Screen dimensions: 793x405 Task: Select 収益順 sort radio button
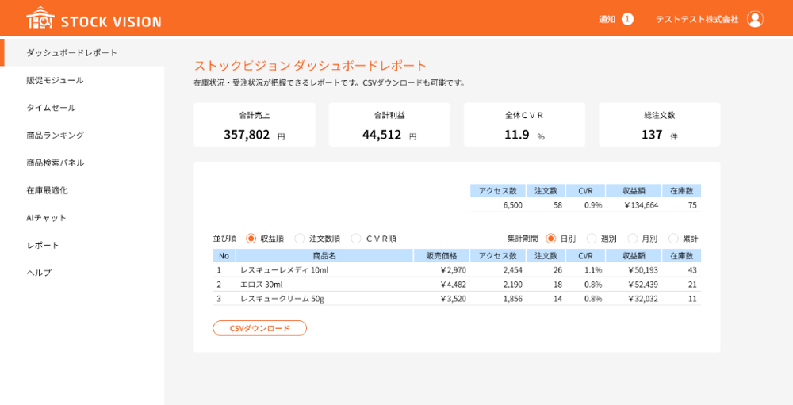(x=251, y=239)
